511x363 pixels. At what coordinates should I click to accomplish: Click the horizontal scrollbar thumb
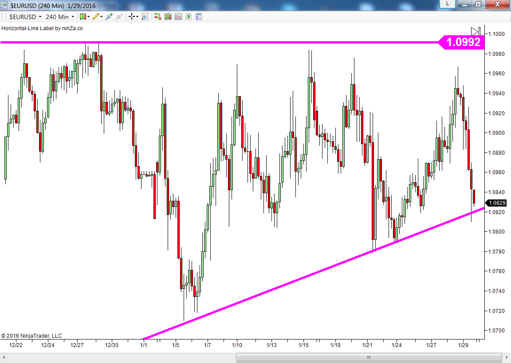click(x=369, y=358)
